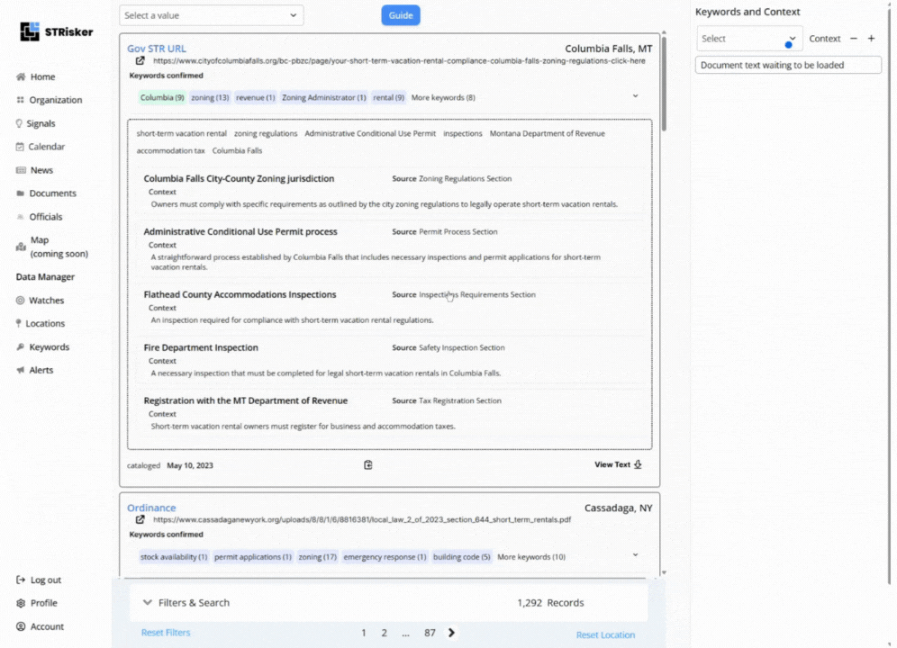The width and height of the screenshot is (897, 648).
Task: Collapse the Columbia Falls keywords chevron
Action: [635, 96]
